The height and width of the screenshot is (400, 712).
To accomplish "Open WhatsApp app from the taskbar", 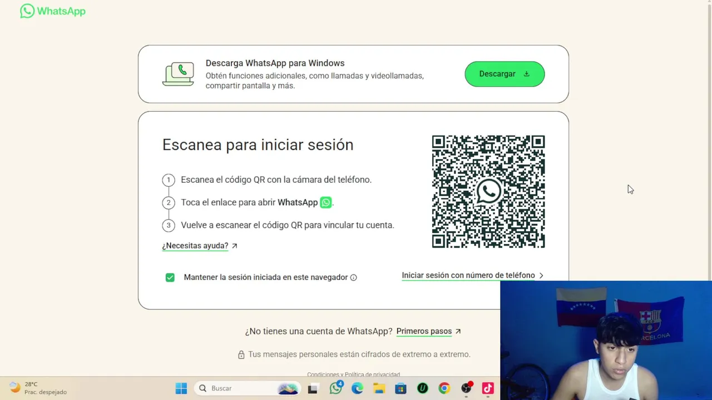I will pyautogui.click(x=336, y=388).
